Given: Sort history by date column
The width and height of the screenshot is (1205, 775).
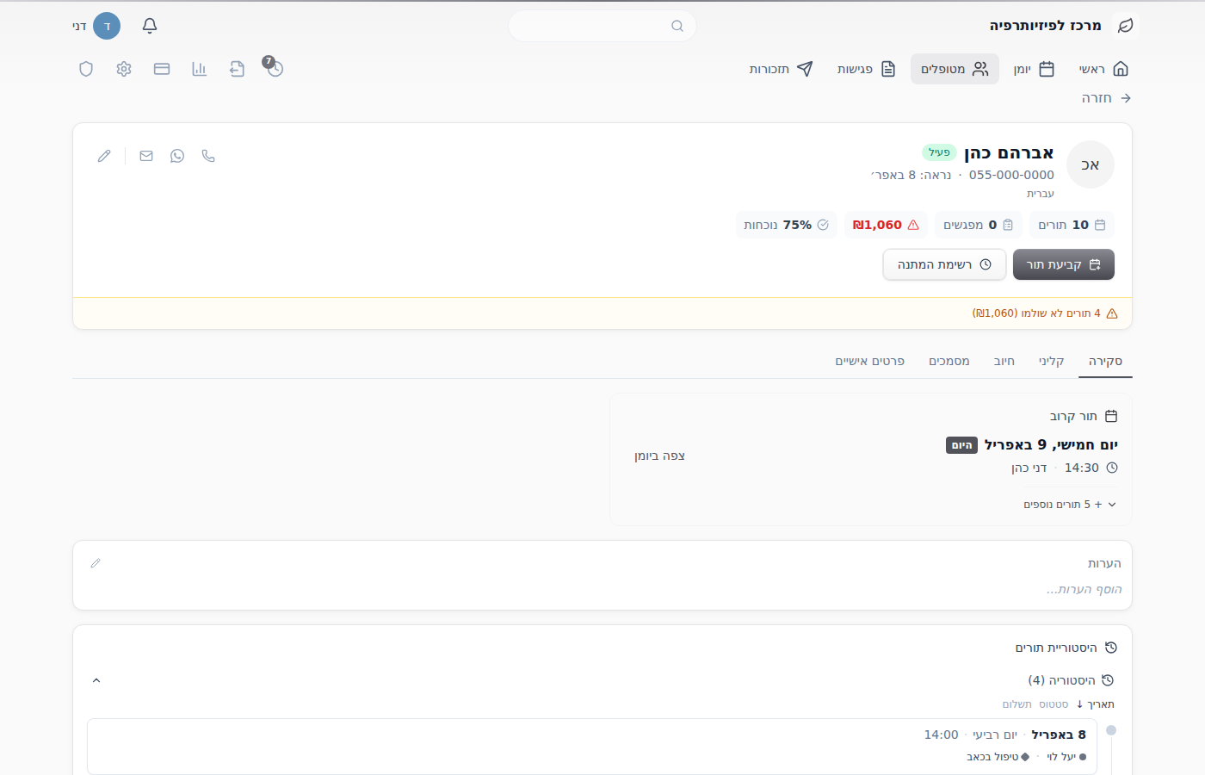Looking at the screenshot, I should point(1096,704).
